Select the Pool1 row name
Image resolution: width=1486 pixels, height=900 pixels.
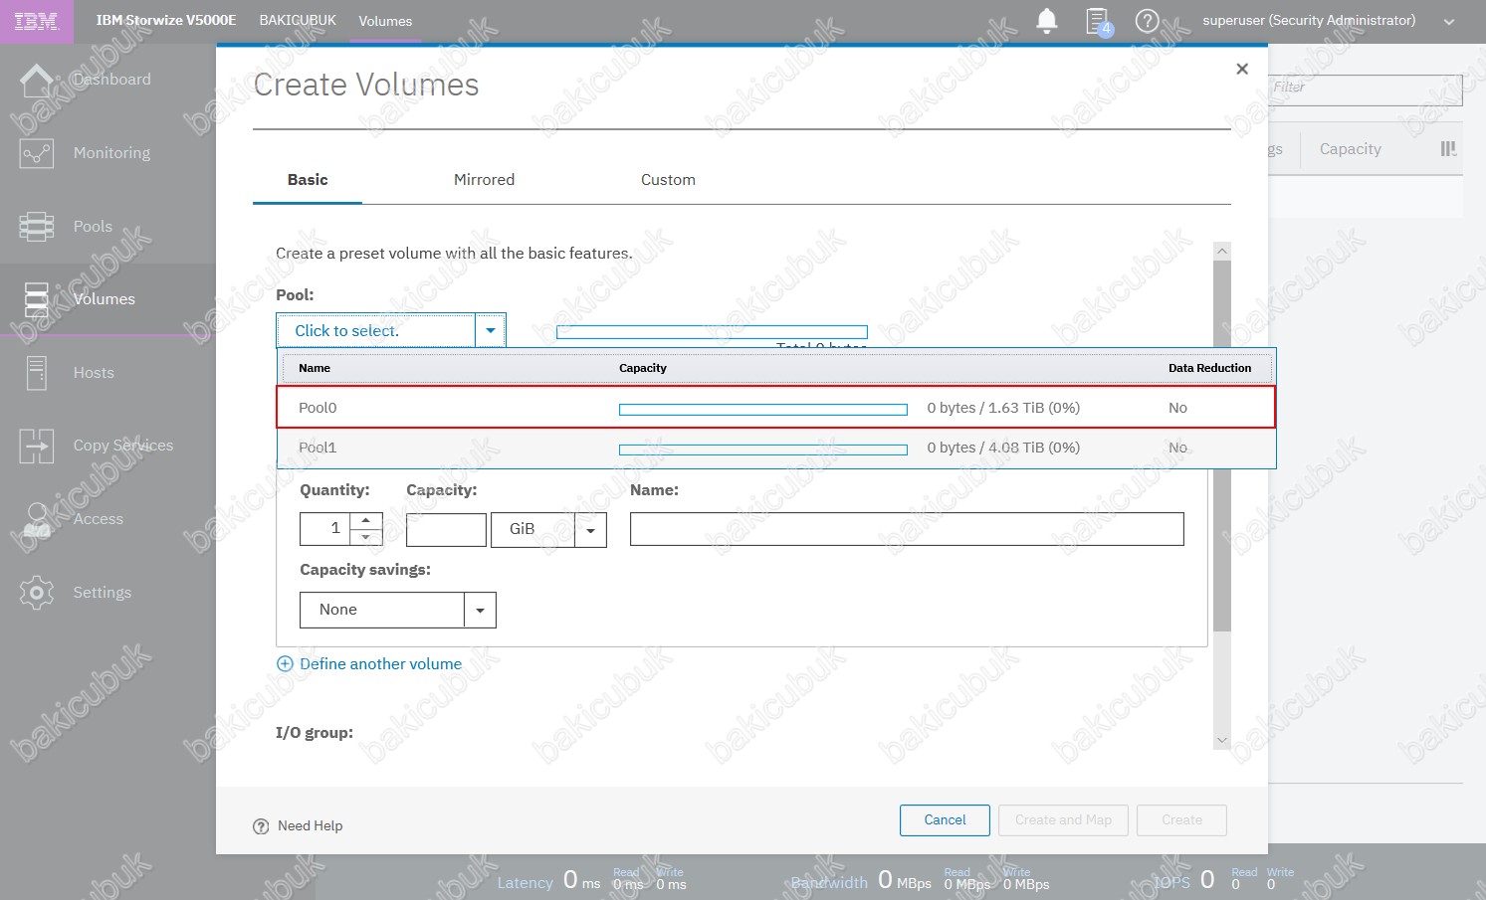[318, 448]
